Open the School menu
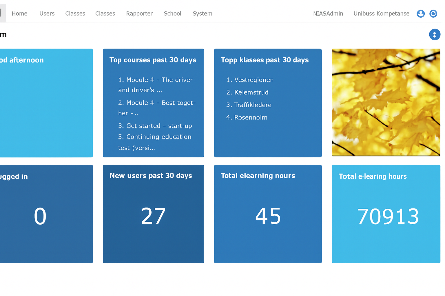445x296 pixels. 172,14
